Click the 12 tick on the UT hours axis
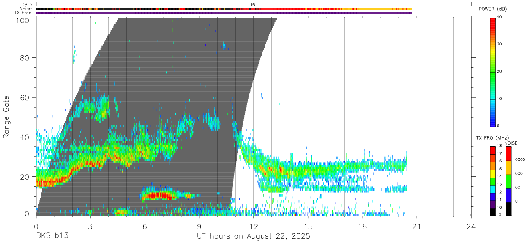Image resolution: width=530 pixels, height=245 pixels. (254, 226)
